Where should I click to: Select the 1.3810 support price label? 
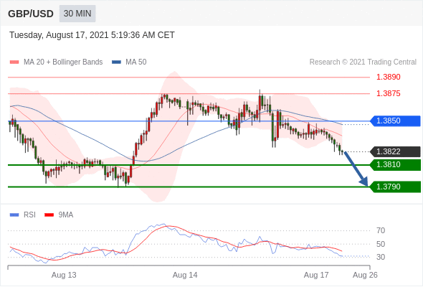pos(395,165)
